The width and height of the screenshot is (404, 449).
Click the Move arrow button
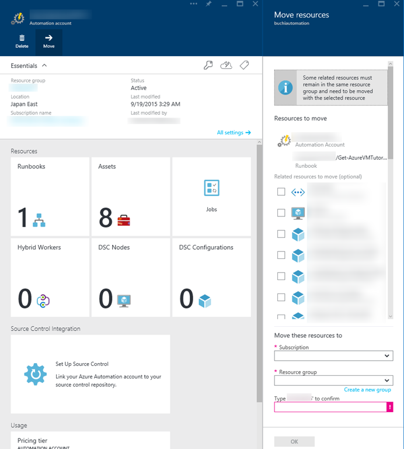(48, 42)
